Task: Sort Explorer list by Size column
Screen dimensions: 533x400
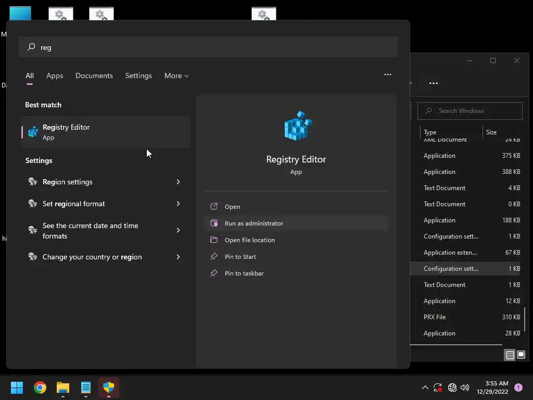Action: (x=502, y=132)
